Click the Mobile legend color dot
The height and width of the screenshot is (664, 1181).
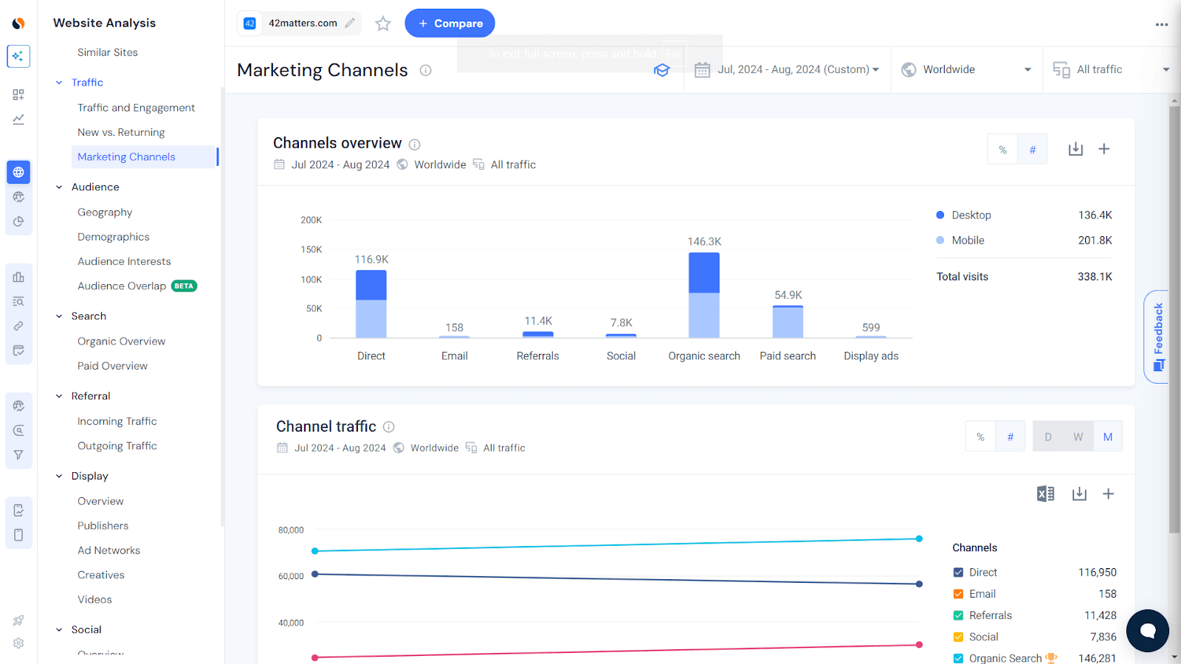pyautogui.click(x=940, y=241)
